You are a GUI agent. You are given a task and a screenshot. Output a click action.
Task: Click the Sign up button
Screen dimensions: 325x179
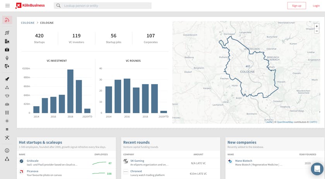tap(296, 6)
